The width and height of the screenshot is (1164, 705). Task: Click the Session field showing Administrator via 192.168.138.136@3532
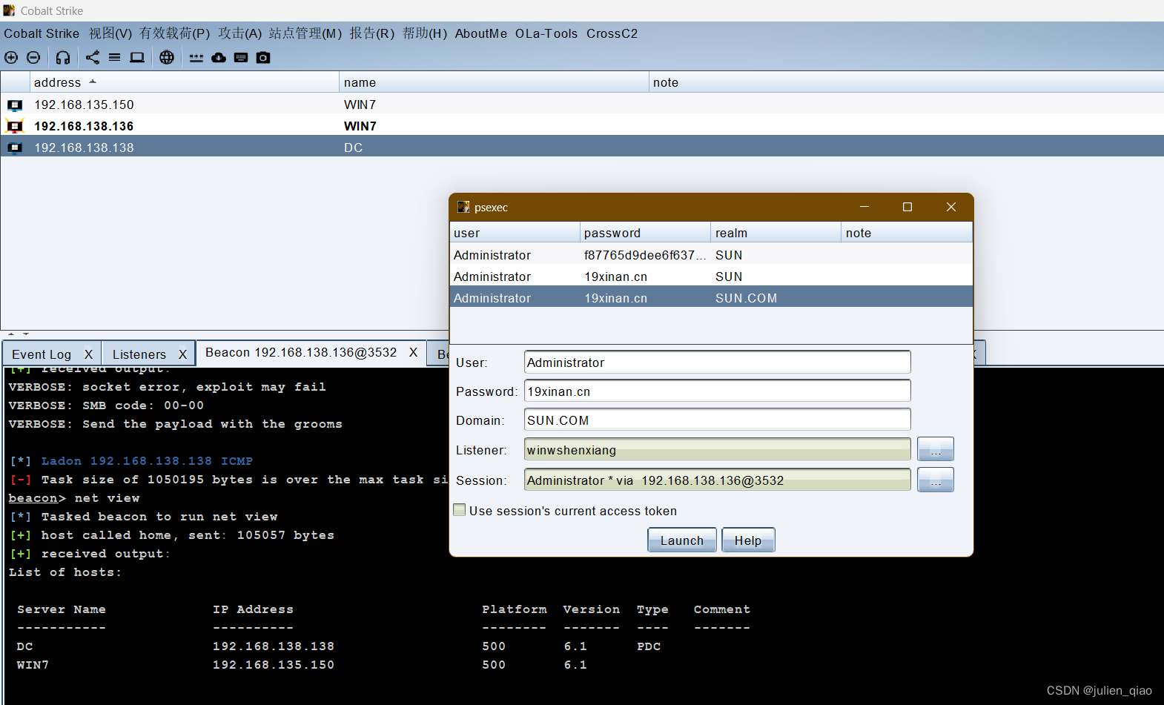717,480
